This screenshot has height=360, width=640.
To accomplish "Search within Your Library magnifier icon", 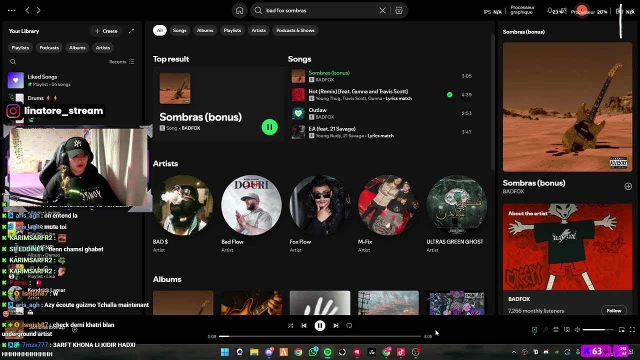I will (13, 62).
